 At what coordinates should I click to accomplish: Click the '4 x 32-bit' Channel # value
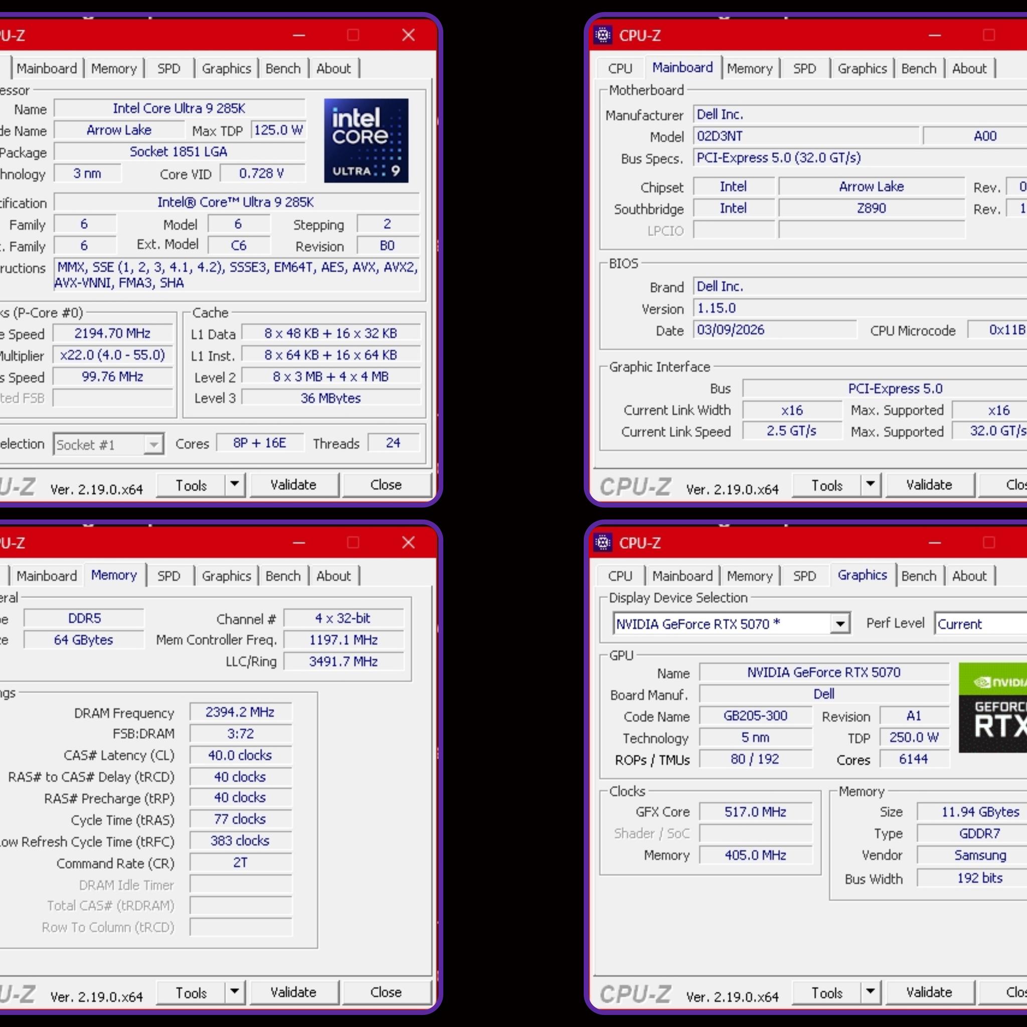coord(344,619)
